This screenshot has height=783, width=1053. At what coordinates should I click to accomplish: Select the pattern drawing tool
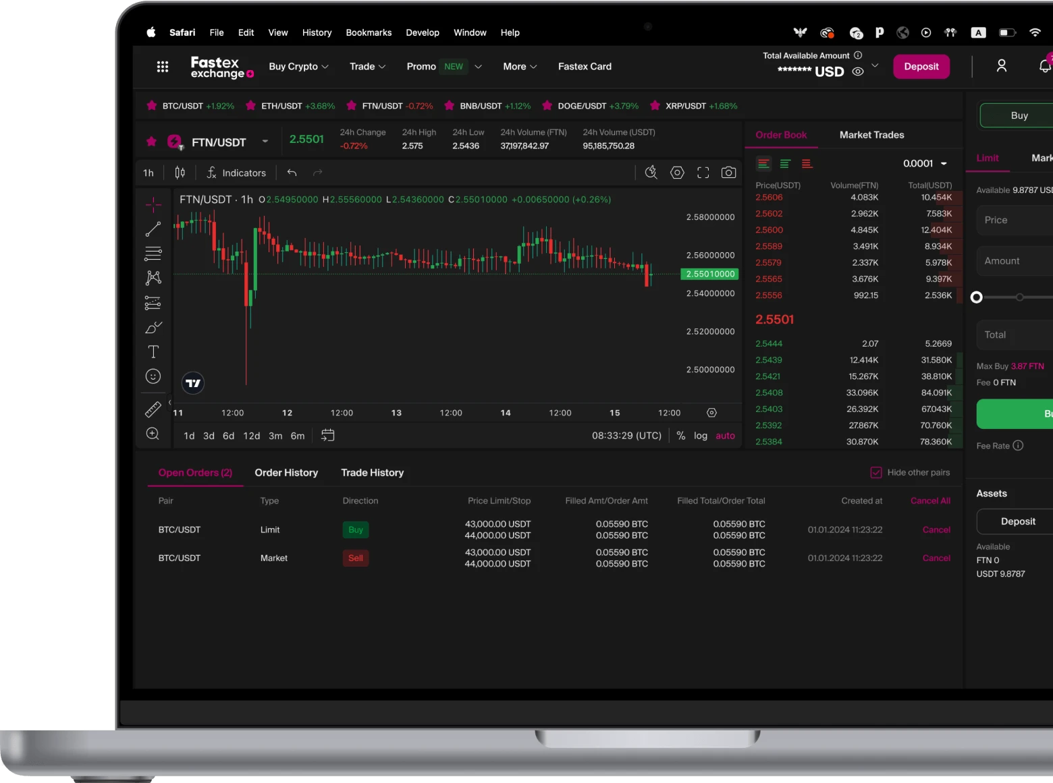point(153,278)
